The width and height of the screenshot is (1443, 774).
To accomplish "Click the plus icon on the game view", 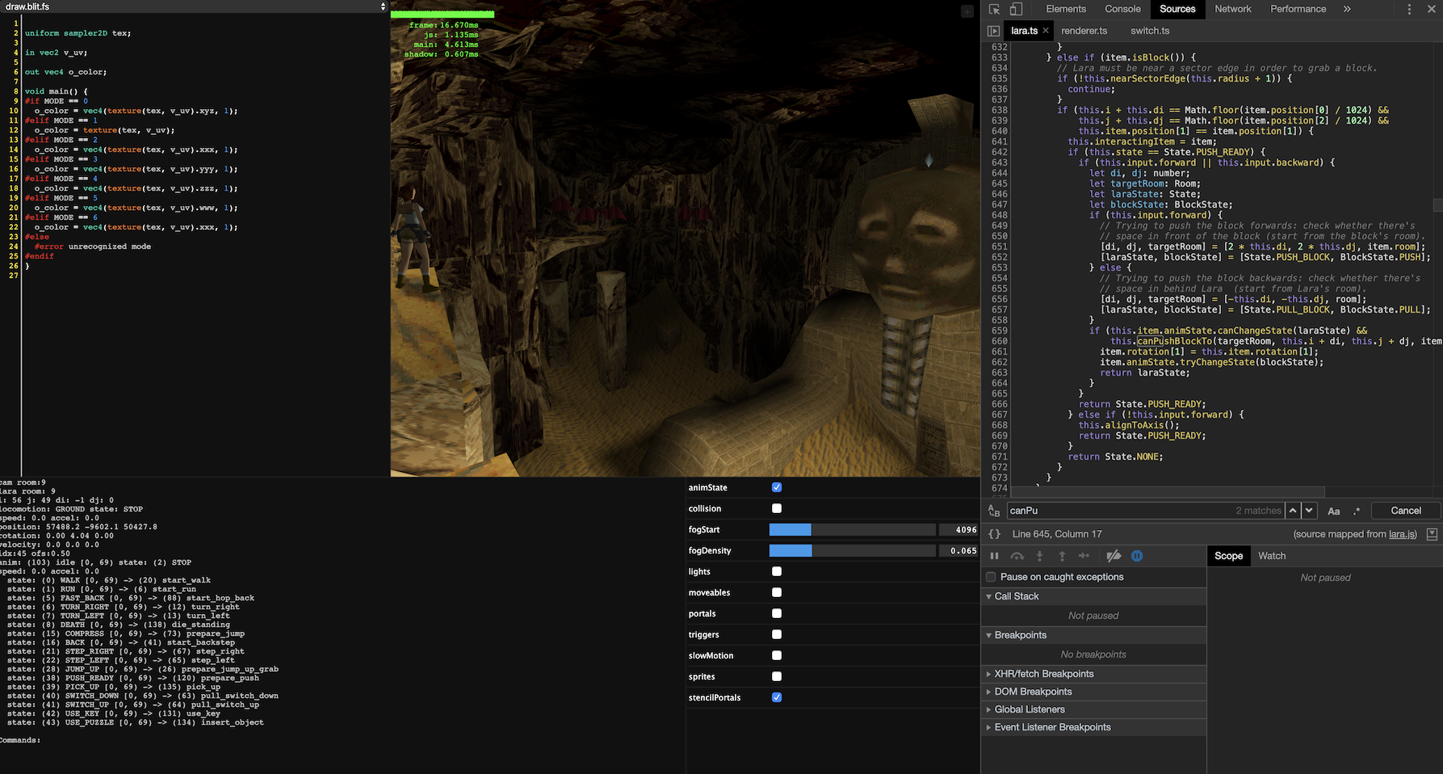I will [967, 11].
